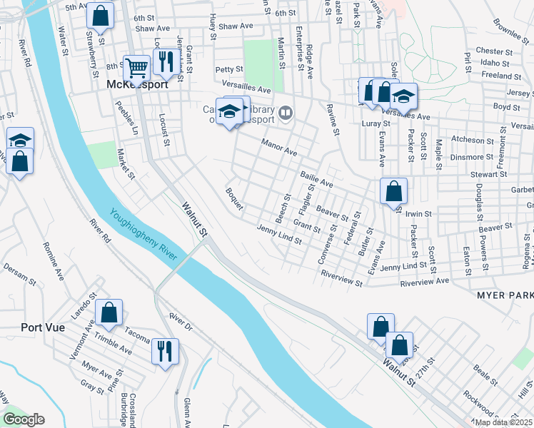Click the restaurant marker near Tacoma street
The image size is (534, 428).
point(165,352)
